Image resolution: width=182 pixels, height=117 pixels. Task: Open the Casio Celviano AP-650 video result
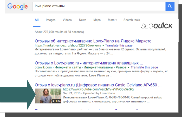pos(98,85)
